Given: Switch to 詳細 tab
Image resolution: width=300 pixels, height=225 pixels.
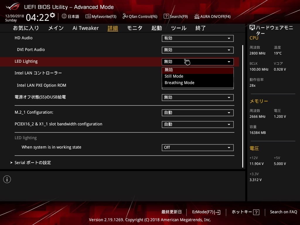Looking at the screenshot, I should click(113, 28).
